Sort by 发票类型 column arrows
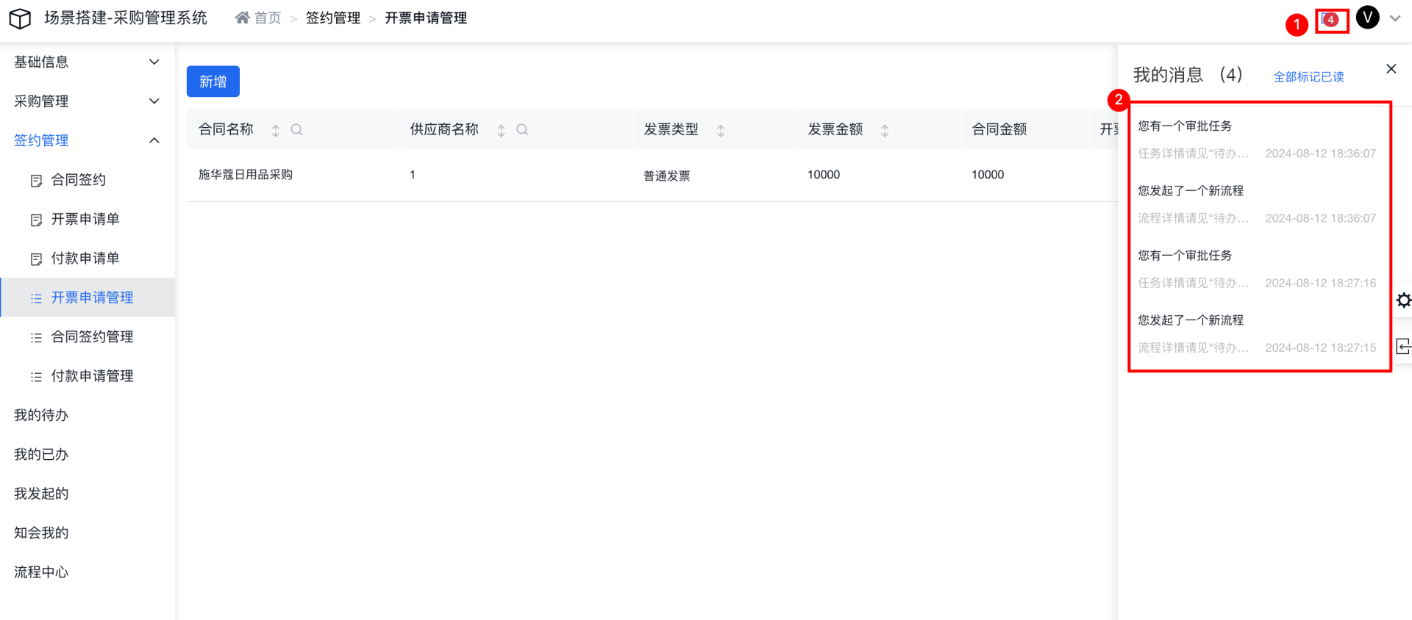The width and height of the screenshot is (1412, 620). 721,131
